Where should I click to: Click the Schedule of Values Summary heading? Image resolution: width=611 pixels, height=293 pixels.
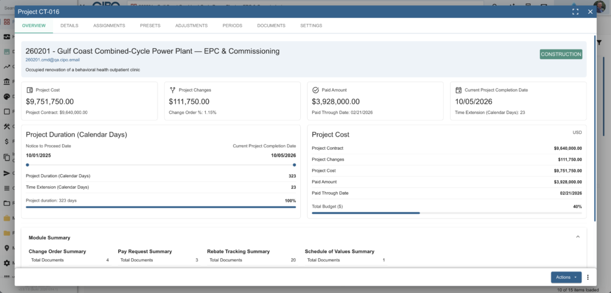[340, 252]
